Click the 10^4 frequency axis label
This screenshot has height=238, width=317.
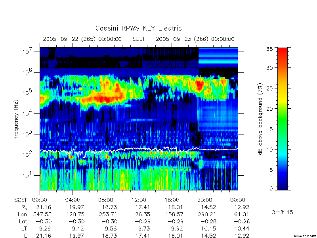tap(27, 113)
